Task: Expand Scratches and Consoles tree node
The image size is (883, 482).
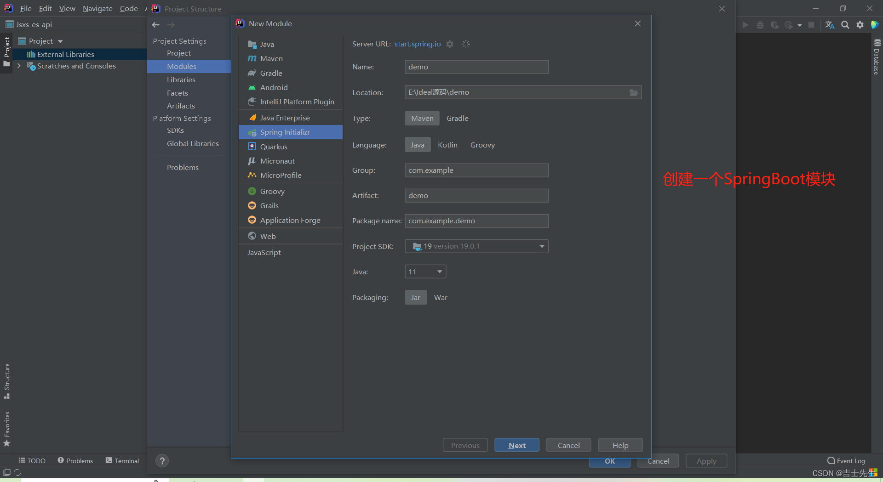Action: pos(19,66)
